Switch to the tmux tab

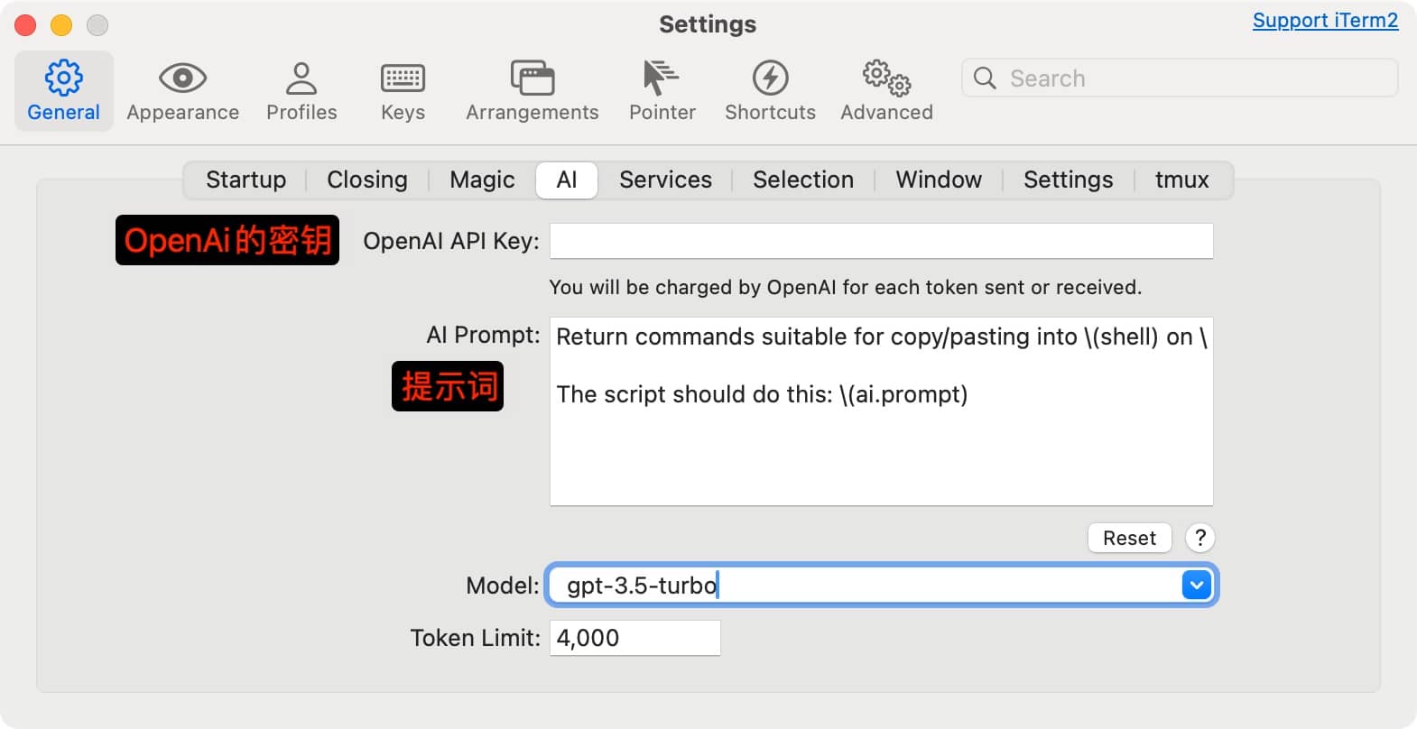[1181, 180]
